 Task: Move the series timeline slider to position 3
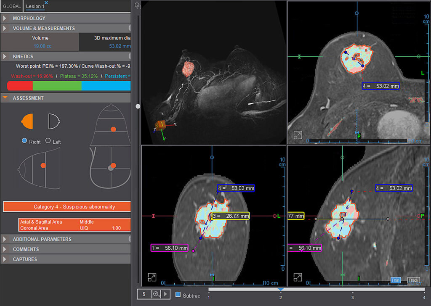coord(353,289)
